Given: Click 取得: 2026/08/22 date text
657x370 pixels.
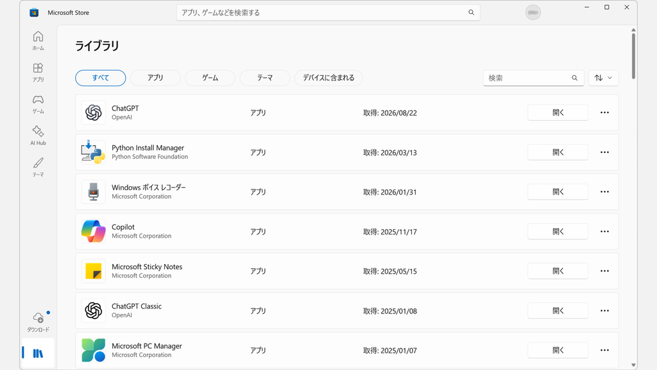Looking at the screenshot, I should [390, 113].
